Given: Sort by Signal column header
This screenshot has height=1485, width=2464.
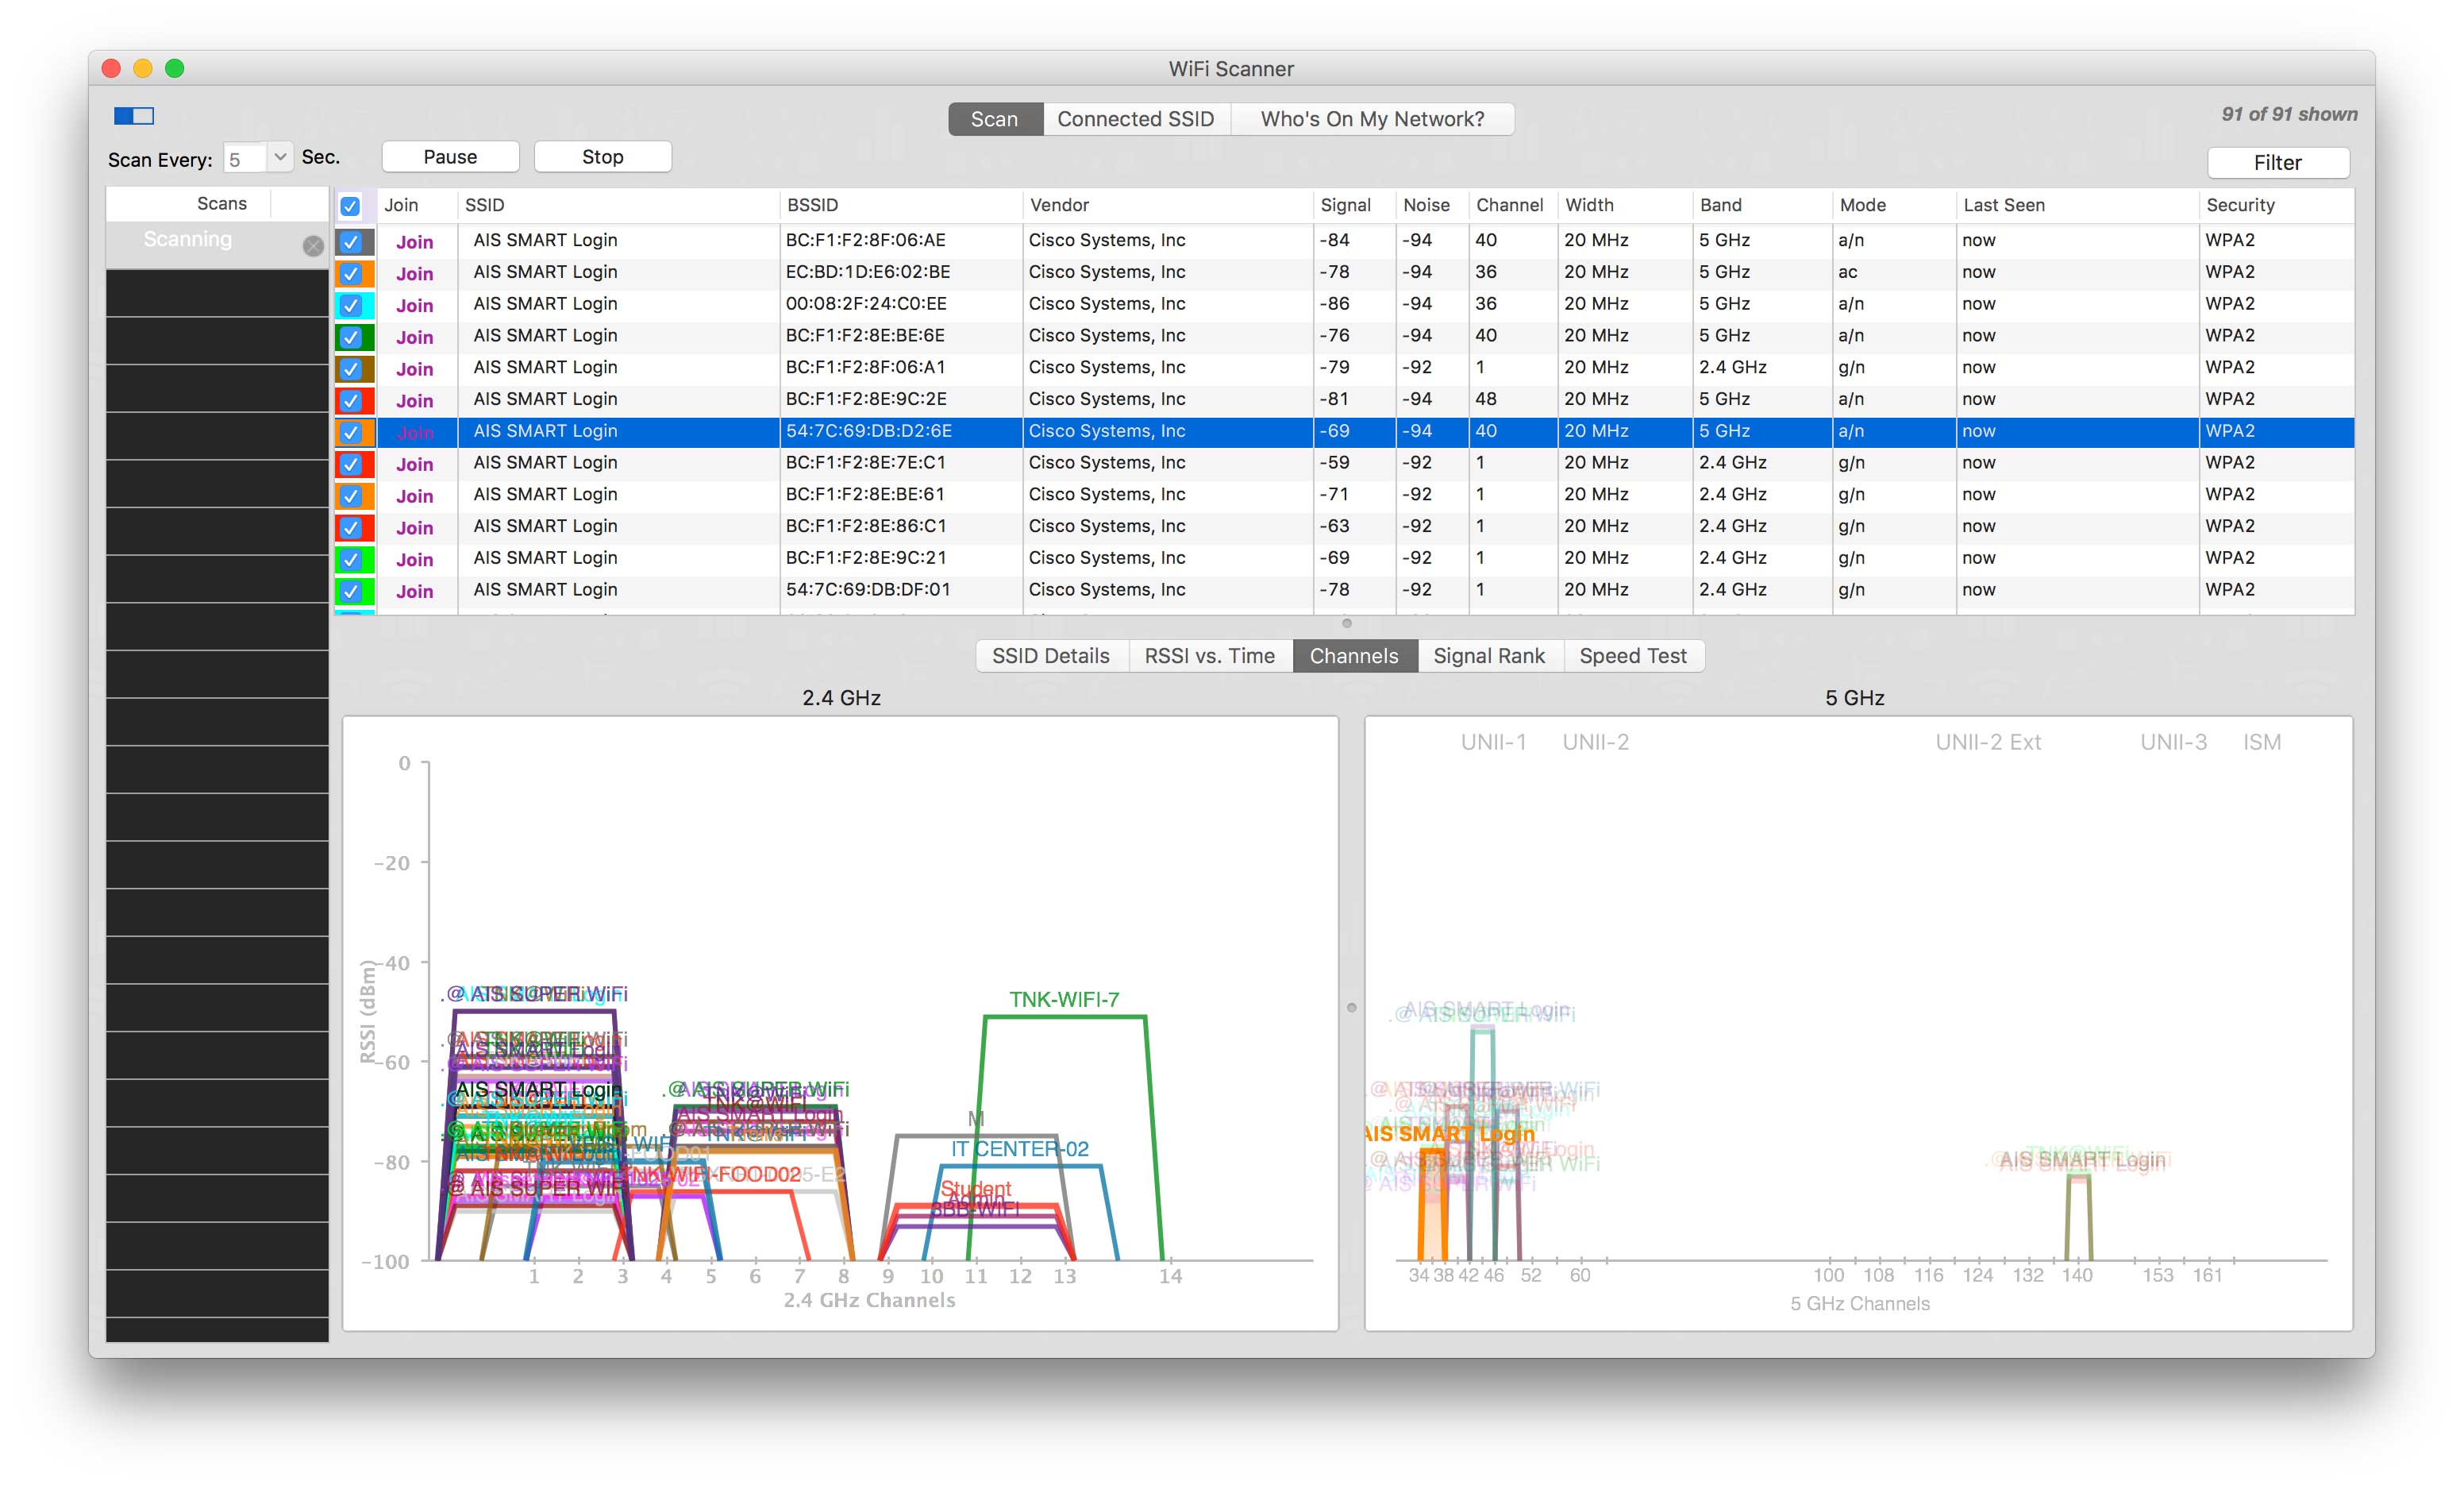Looking at the screenshot, I should [x=1354, y=205].
